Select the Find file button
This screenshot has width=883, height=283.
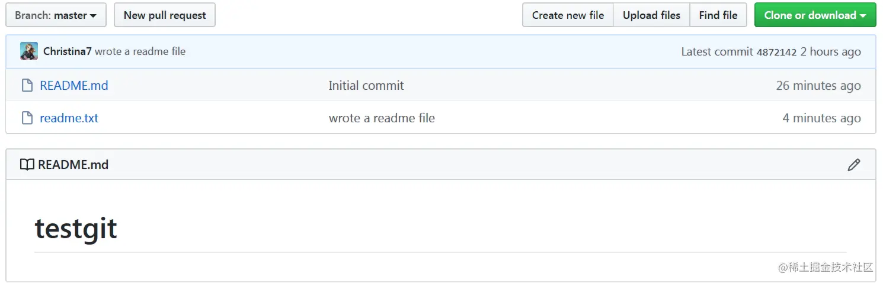coord(718,15)
